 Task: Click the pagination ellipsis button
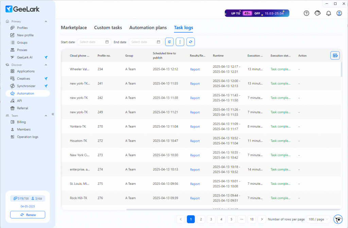(x=242, y=219)
